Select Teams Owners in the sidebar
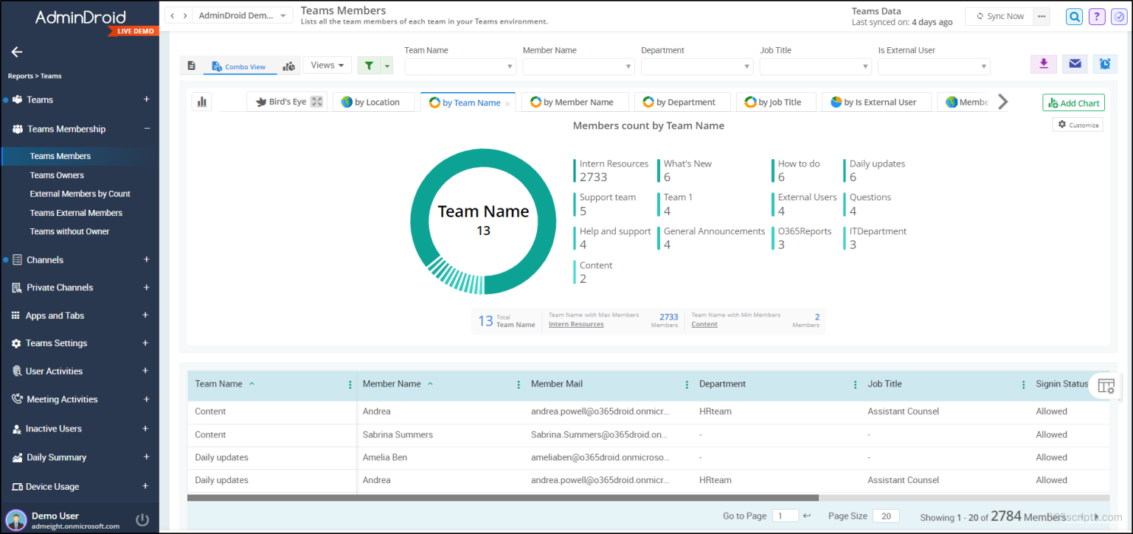 [x=57, y=175]
